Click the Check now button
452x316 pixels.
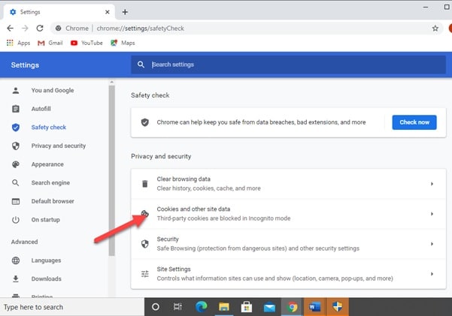coord(414,122)
